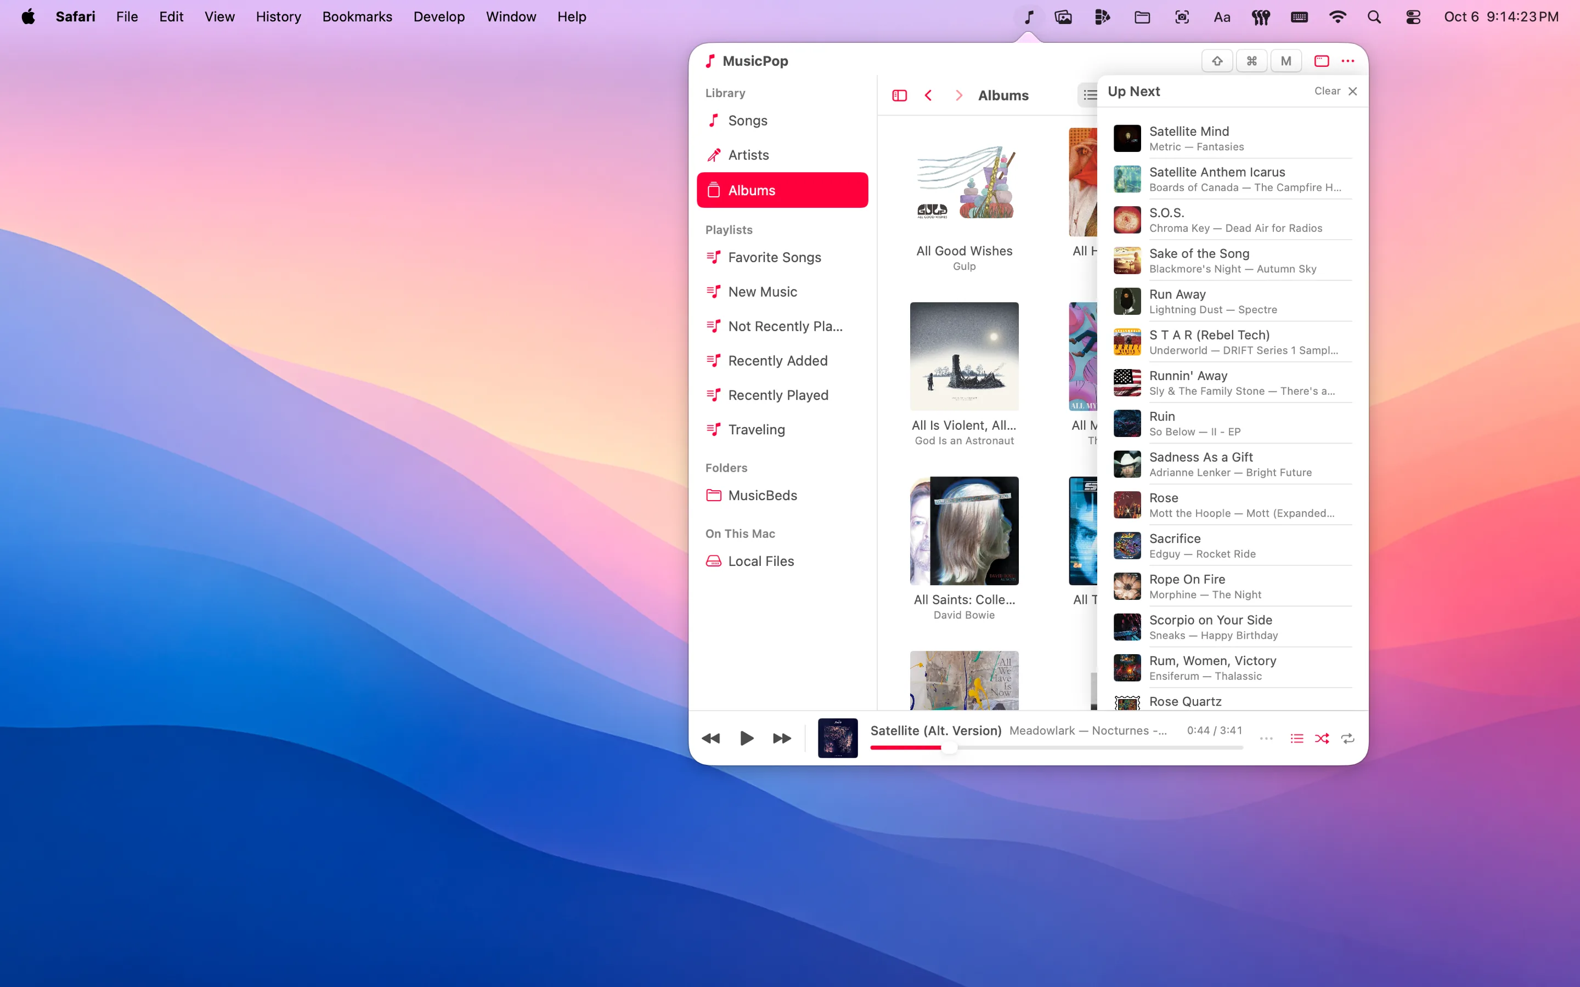Toggle the mini player window icon
The image size is (1580, 987).
click(x=1322, y=61)
